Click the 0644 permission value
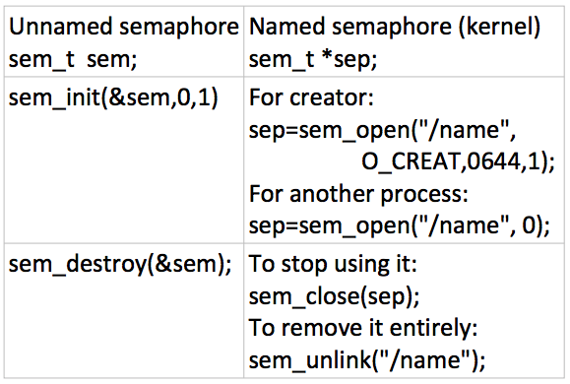The image size is (570, 384). click(493, 161)
